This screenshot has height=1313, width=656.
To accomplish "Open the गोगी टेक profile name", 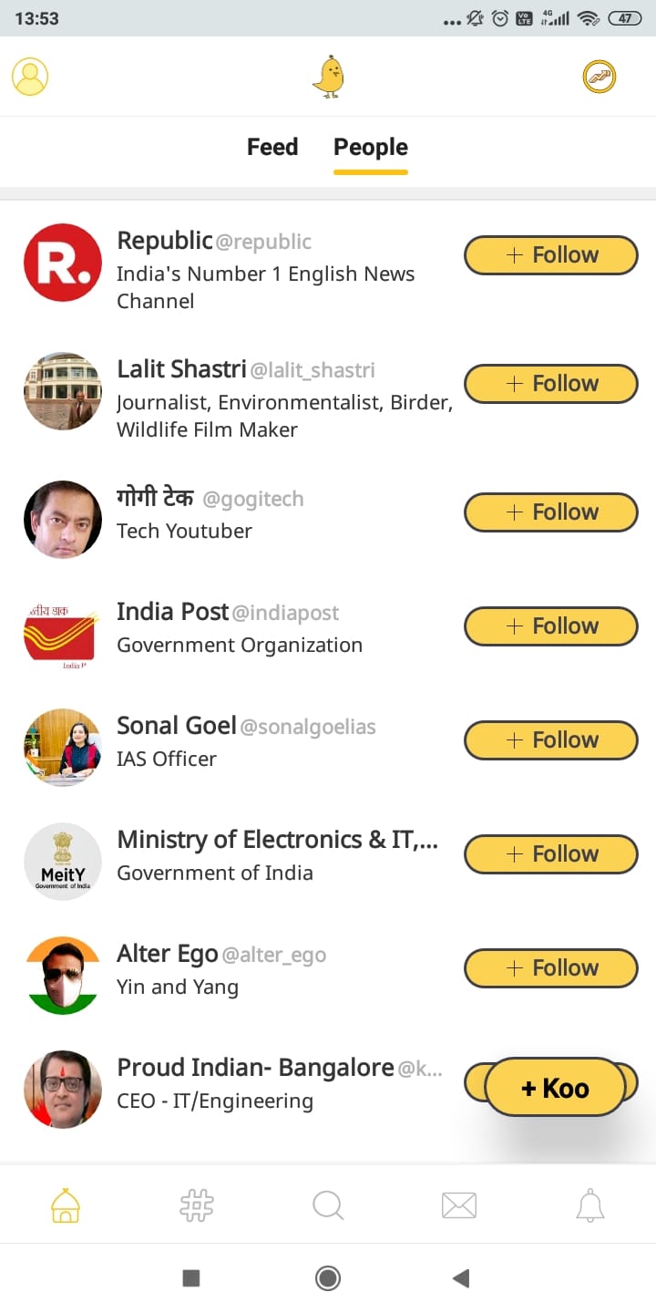I will pyautogui.click(x=156, y=498).
